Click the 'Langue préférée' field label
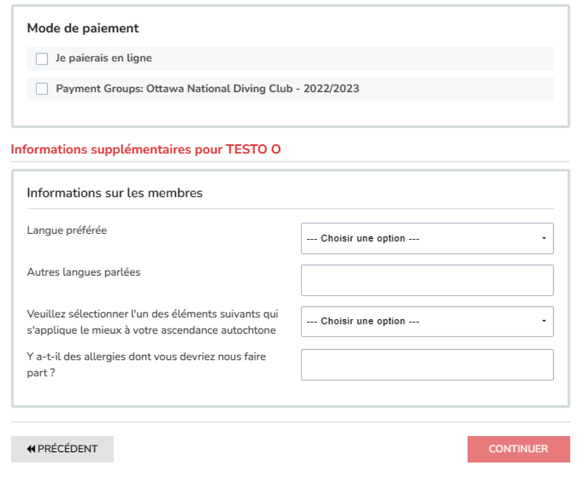 [x=67, y=230]
